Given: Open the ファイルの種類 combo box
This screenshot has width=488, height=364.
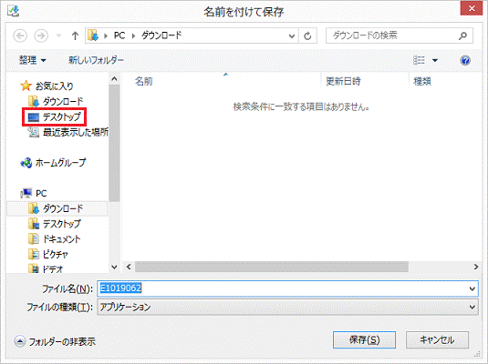Looking at the screenshot, I should [x=287, y=308].
